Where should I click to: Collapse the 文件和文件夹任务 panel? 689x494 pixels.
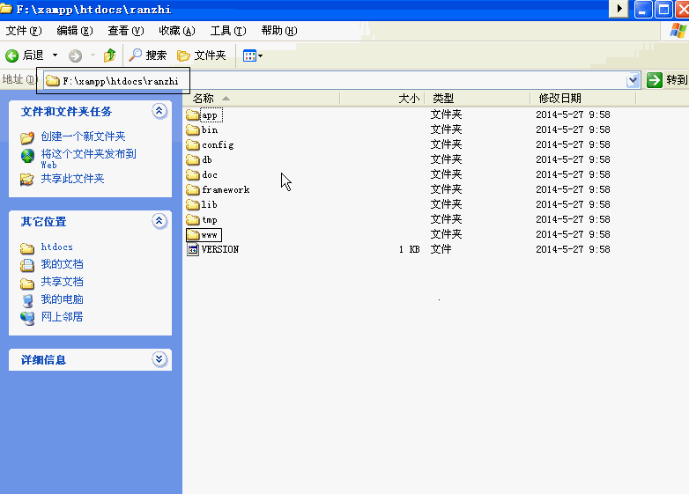click(159, 111)
